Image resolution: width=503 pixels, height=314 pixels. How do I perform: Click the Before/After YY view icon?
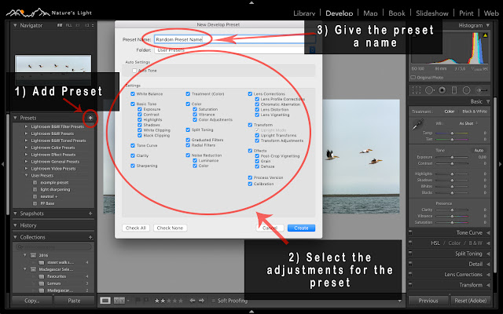(119, 301)
